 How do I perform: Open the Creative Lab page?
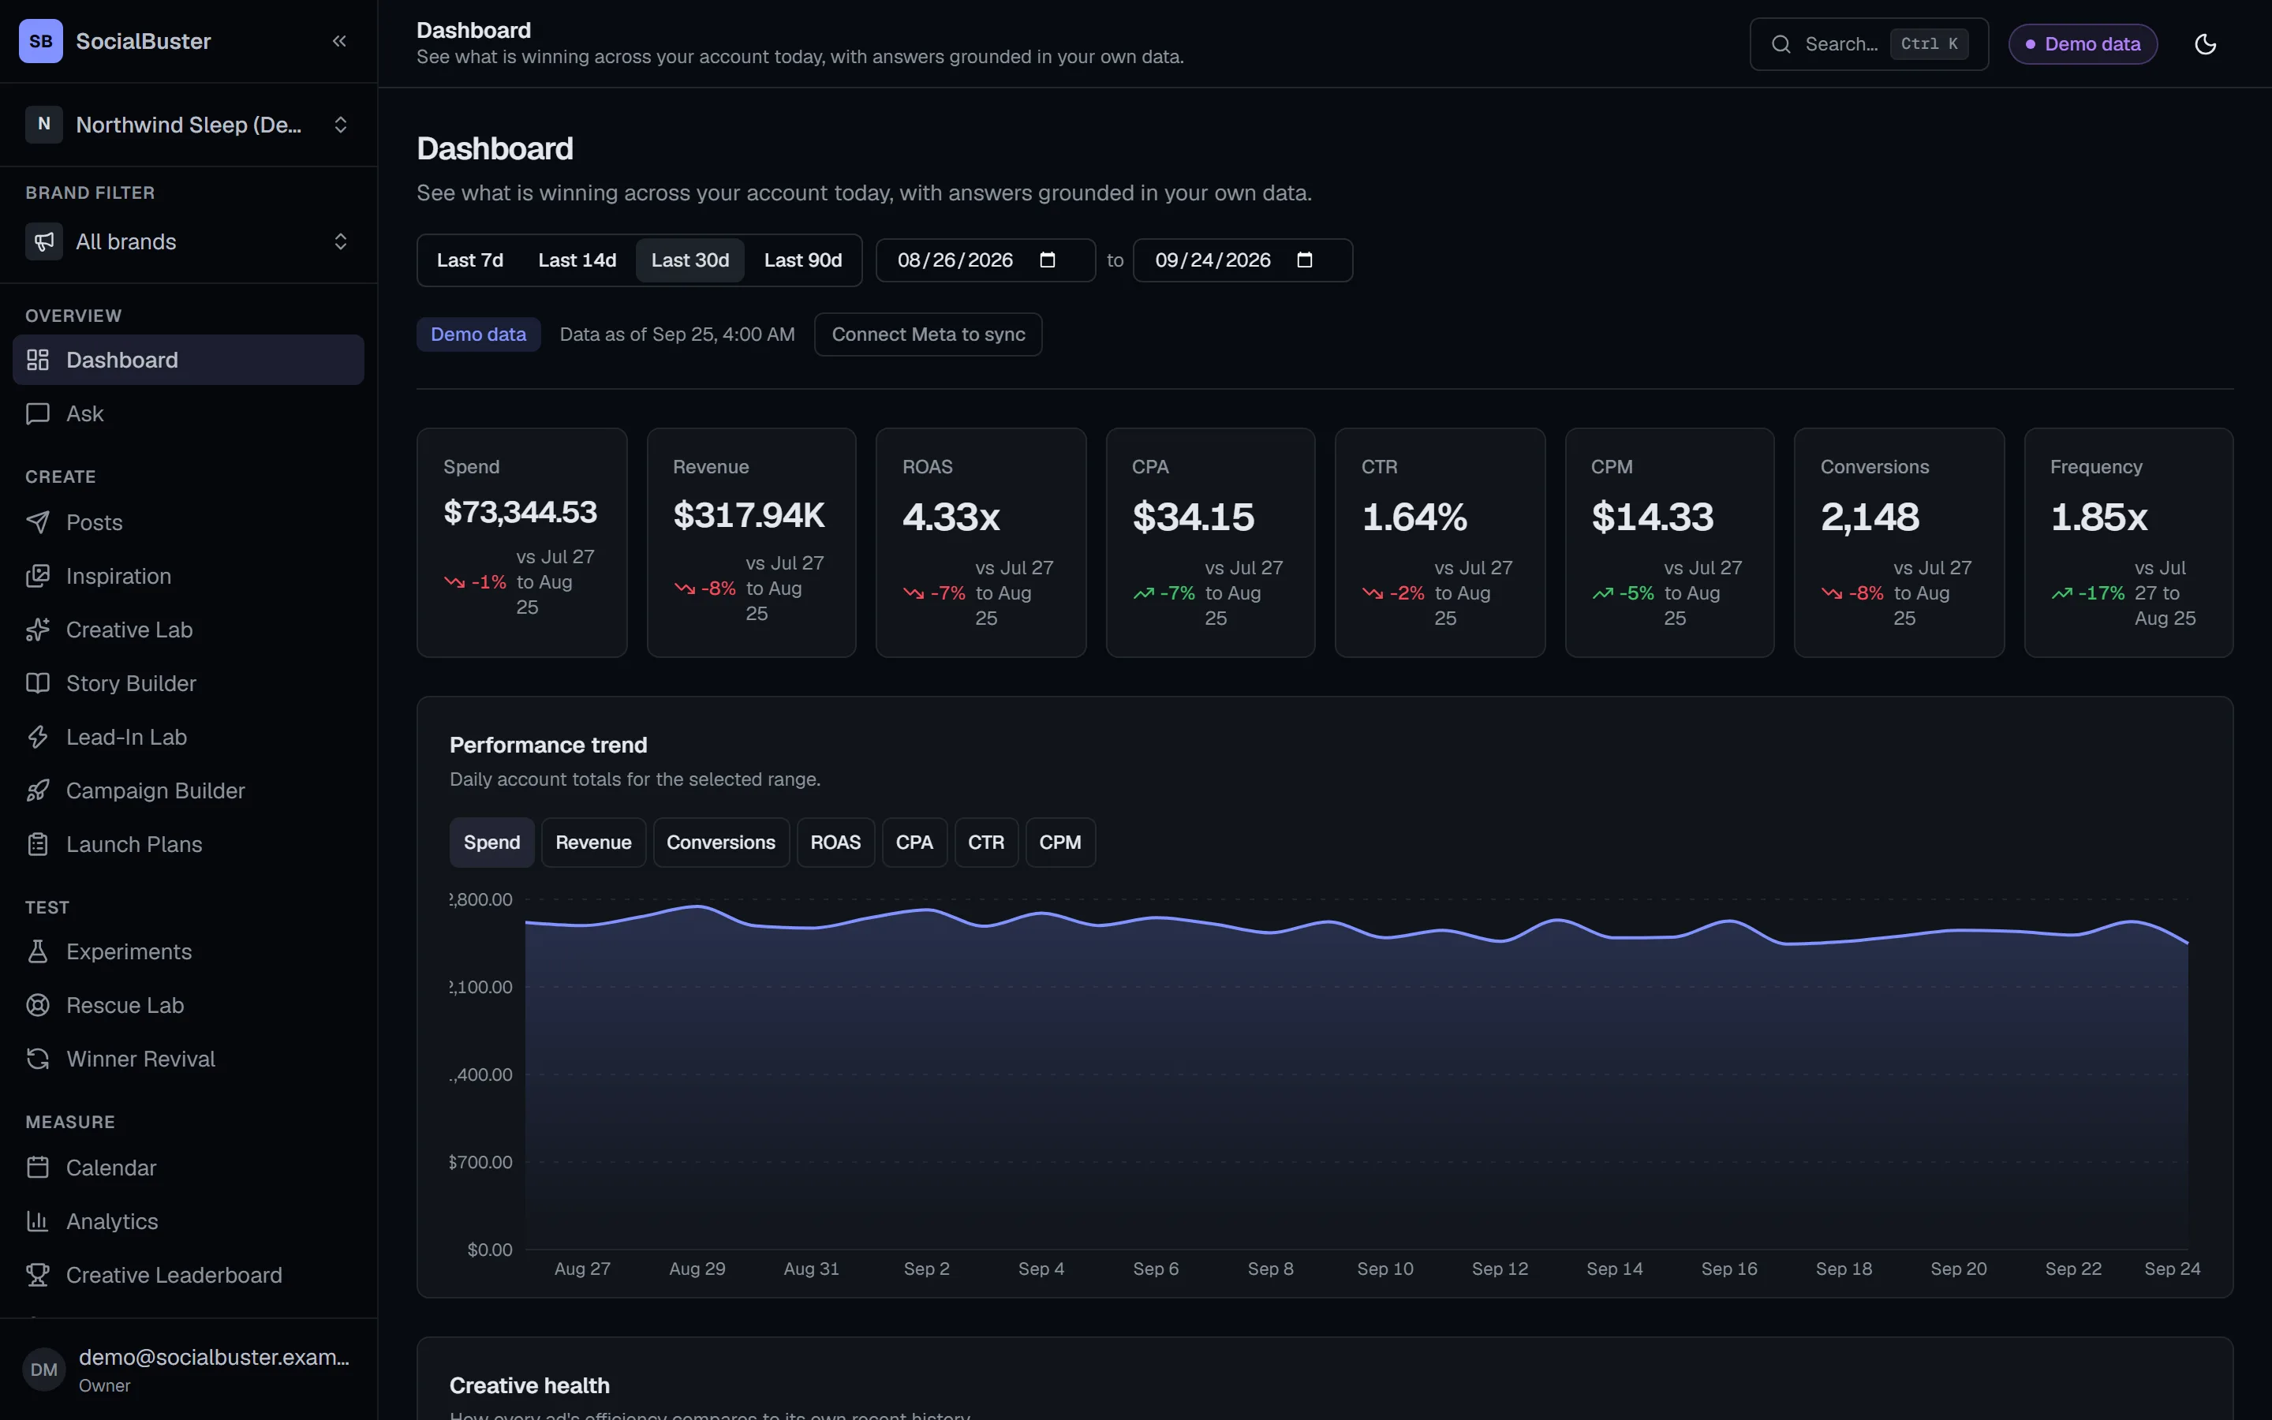pos(189,630)
